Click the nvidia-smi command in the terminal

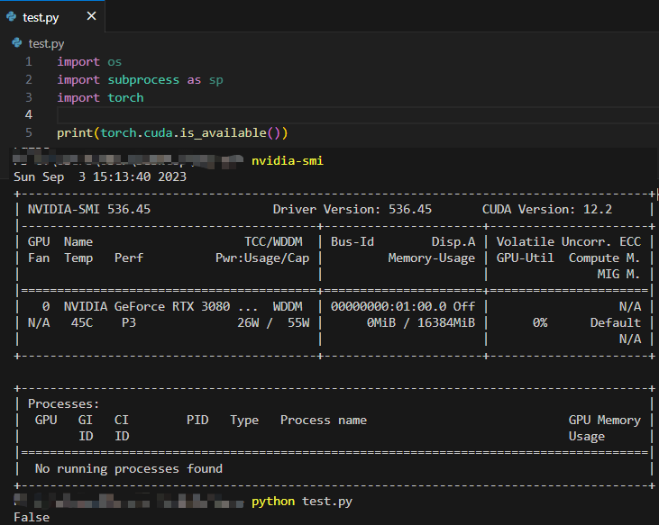coord(287,160)
